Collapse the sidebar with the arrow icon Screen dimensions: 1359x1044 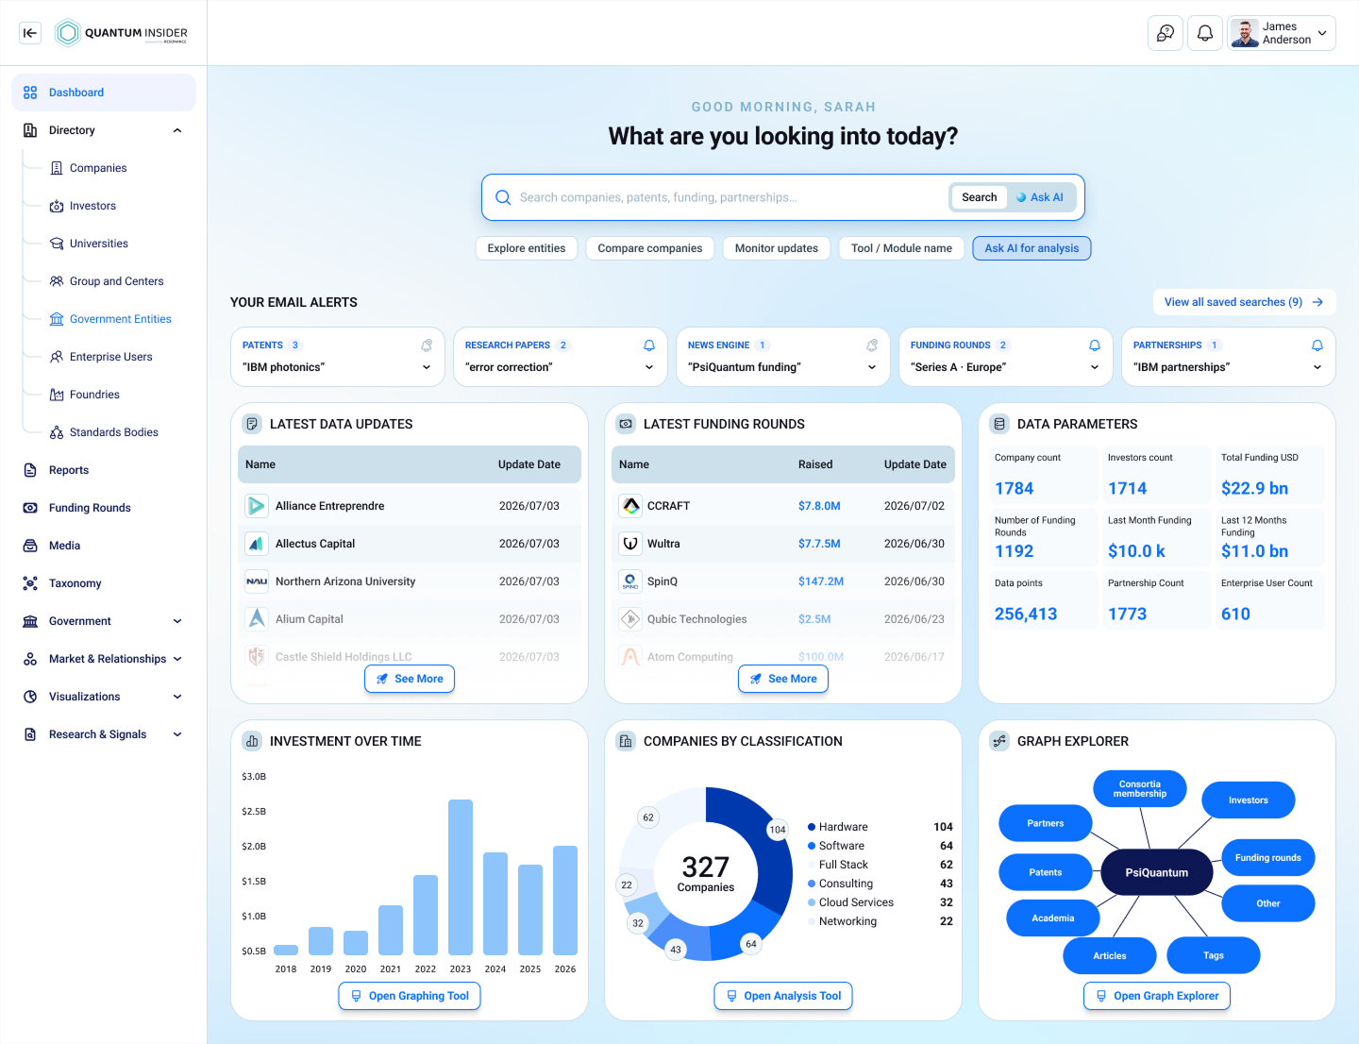pyautogui.click(x=30, y=33)
